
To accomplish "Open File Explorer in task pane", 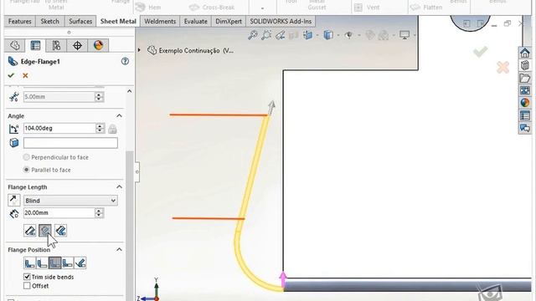I will click(x=525, y=78).
